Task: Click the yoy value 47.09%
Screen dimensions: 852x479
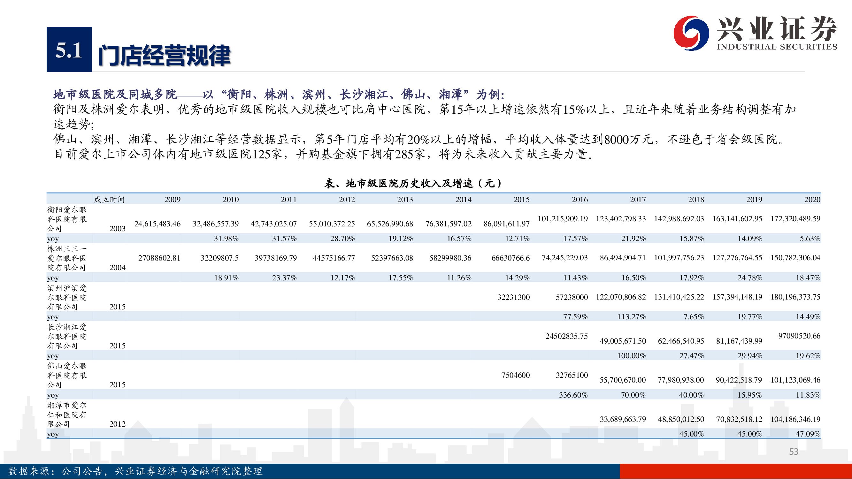Action: pyautogui.click(x=808, y=434)
